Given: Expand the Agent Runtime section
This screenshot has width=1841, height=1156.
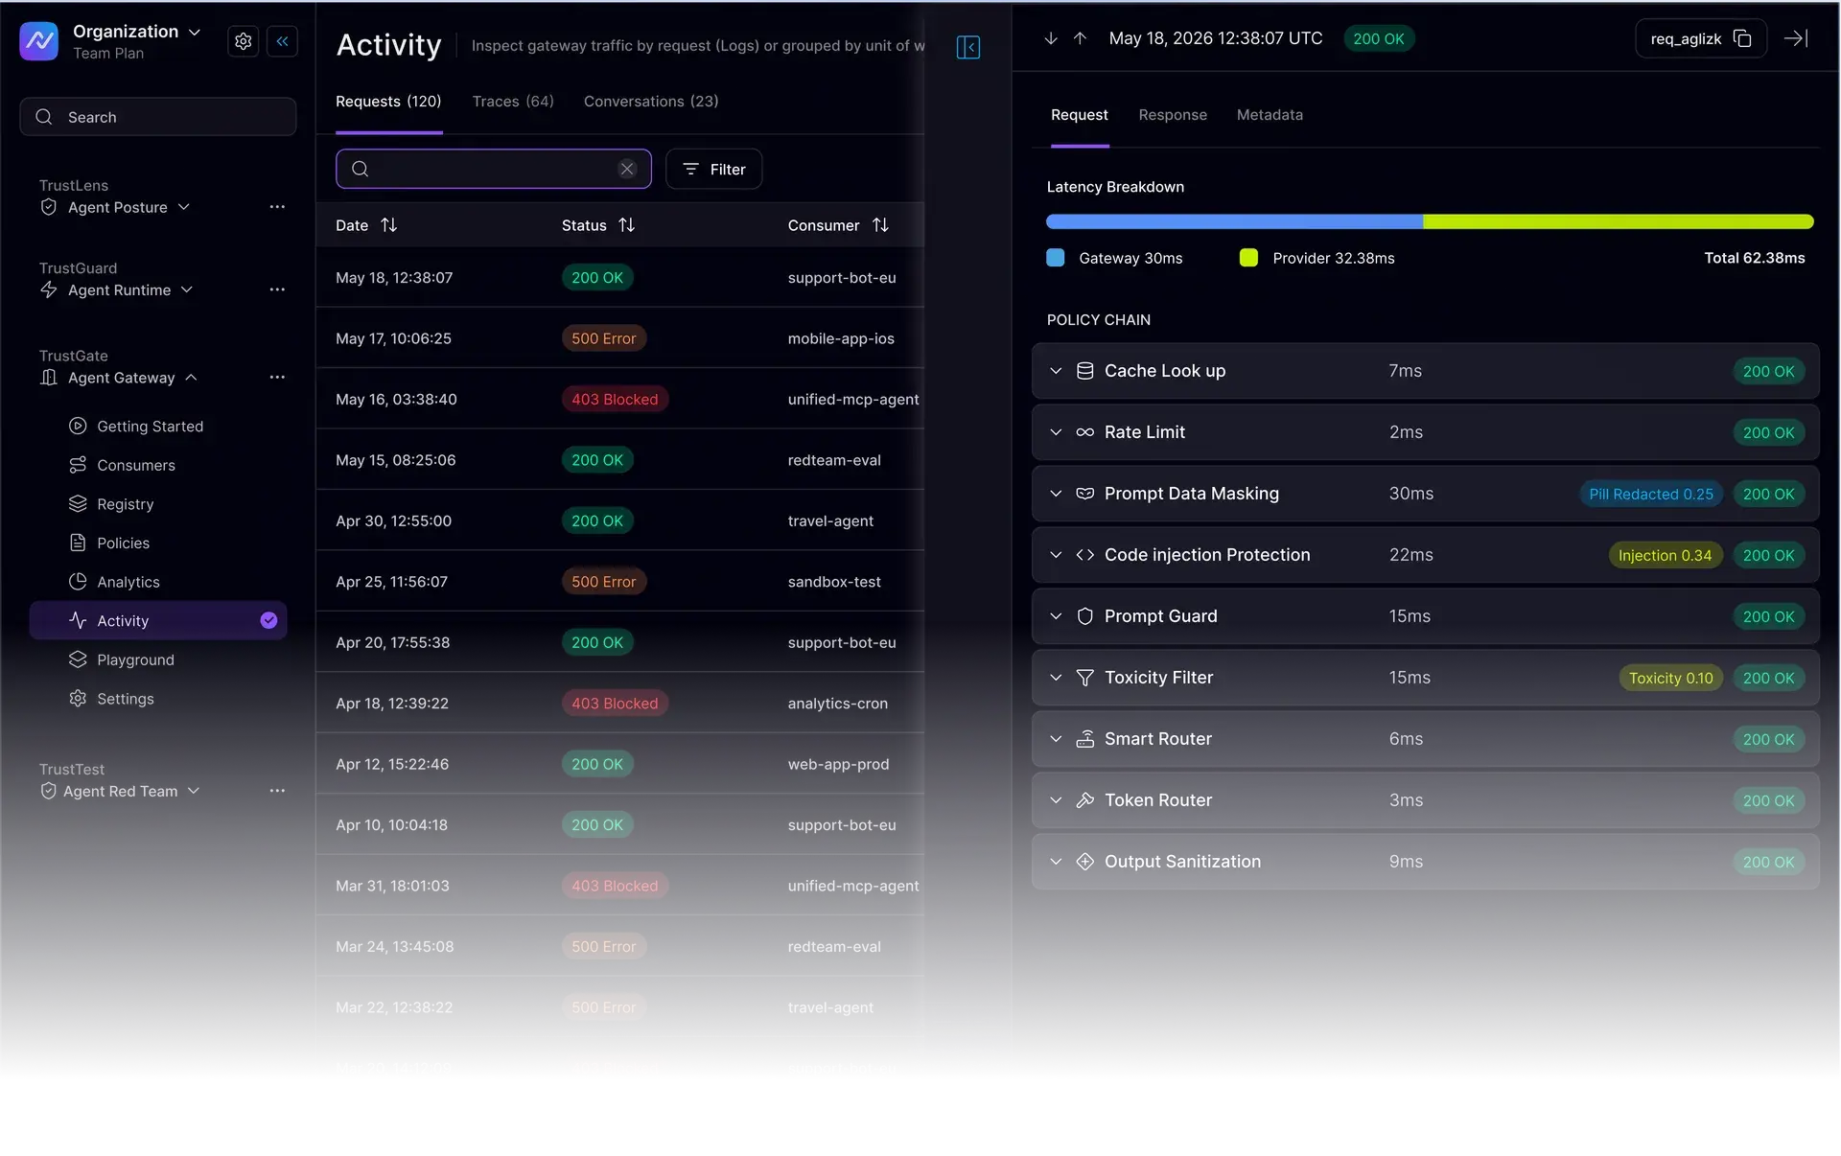Looking at the screenshot, I should [x=186, y=289].
